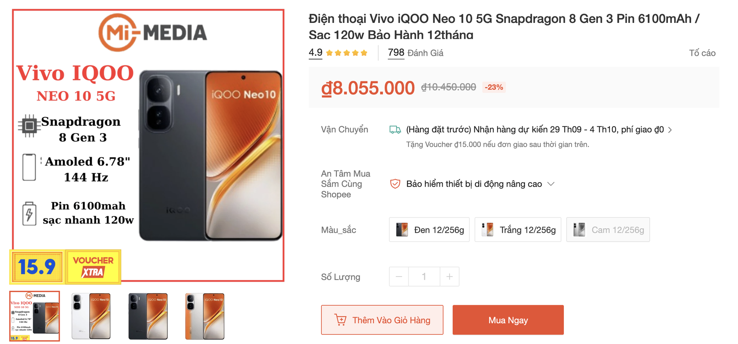Click the shield icon next to device insurance

point(395,184)
